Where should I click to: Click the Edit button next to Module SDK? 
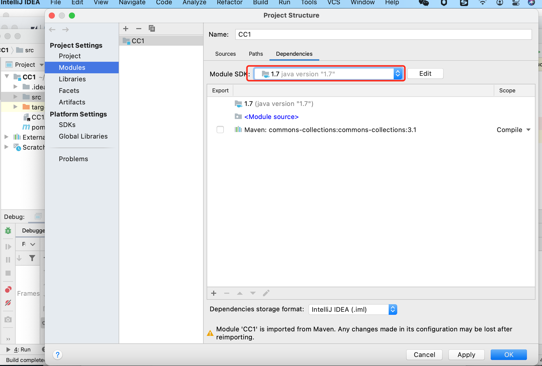(425, 74)
